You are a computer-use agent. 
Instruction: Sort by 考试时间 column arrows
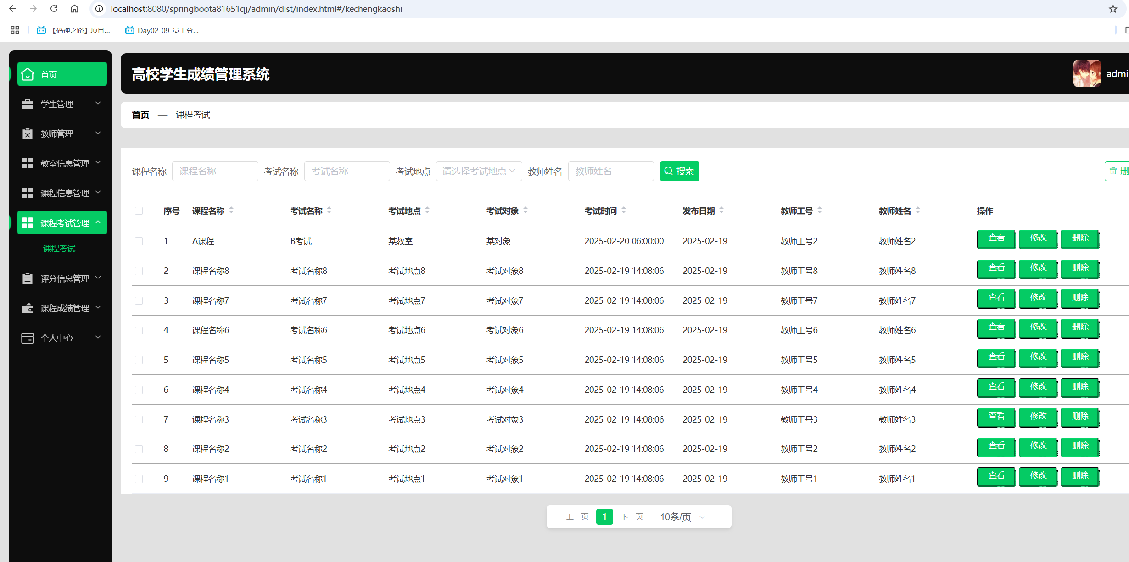(624, 210)
